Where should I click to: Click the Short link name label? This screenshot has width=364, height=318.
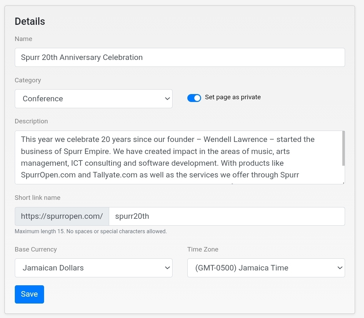tap(38, 198)
